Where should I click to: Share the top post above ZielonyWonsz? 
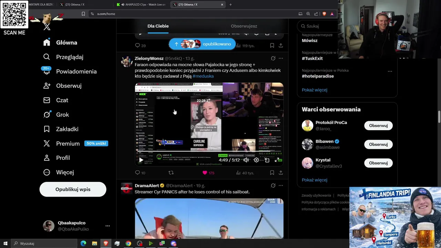(281, 45)
